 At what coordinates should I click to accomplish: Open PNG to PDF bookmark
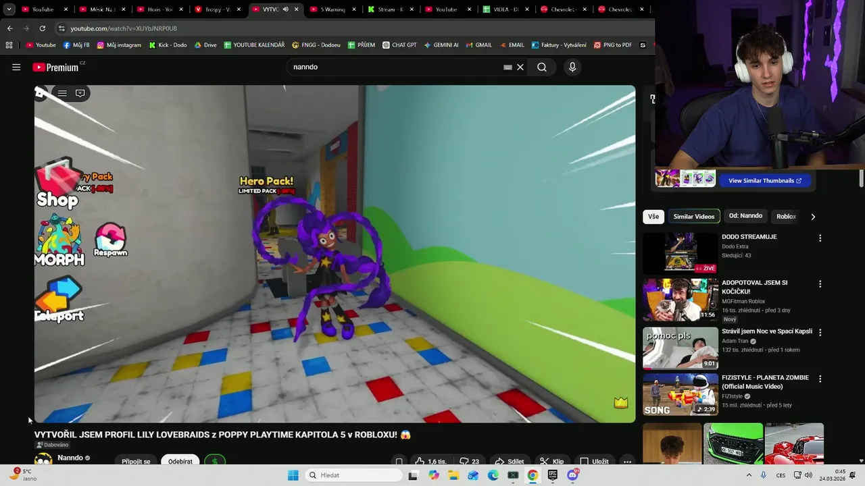click(613, 45)
